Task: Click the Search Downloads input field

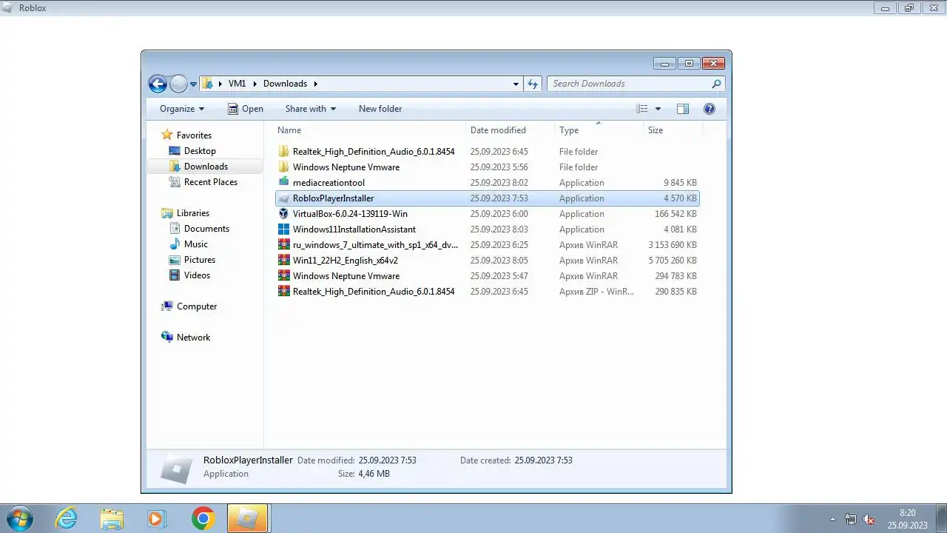Action: [x=629, y=84]
